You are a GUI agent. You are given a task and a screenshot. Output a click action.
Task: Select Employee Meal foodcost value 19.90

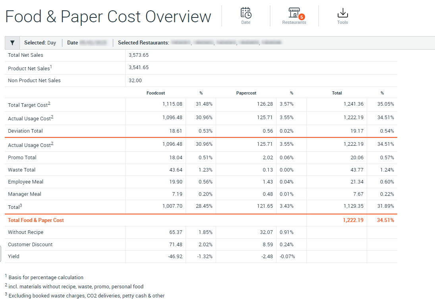(176, 181)
